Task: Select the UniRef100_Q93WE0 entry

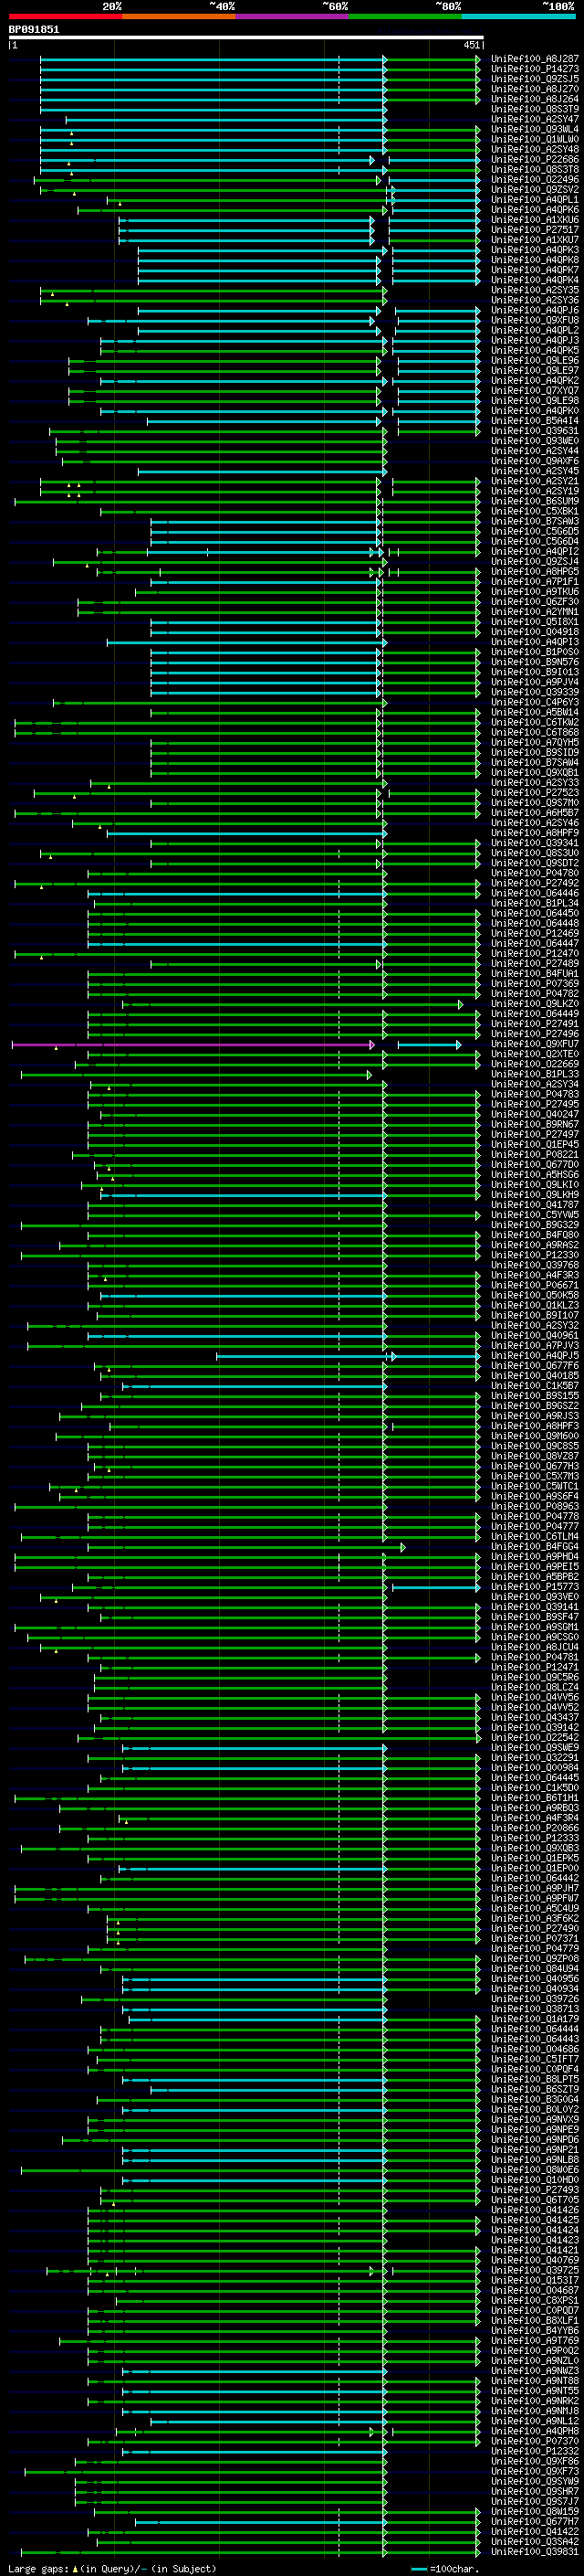Action: (535, 441)
